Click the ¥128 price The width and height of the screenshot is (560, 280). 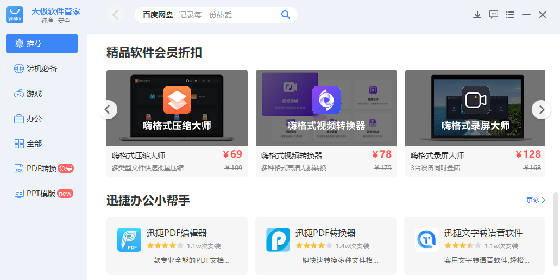click(528, 154)
